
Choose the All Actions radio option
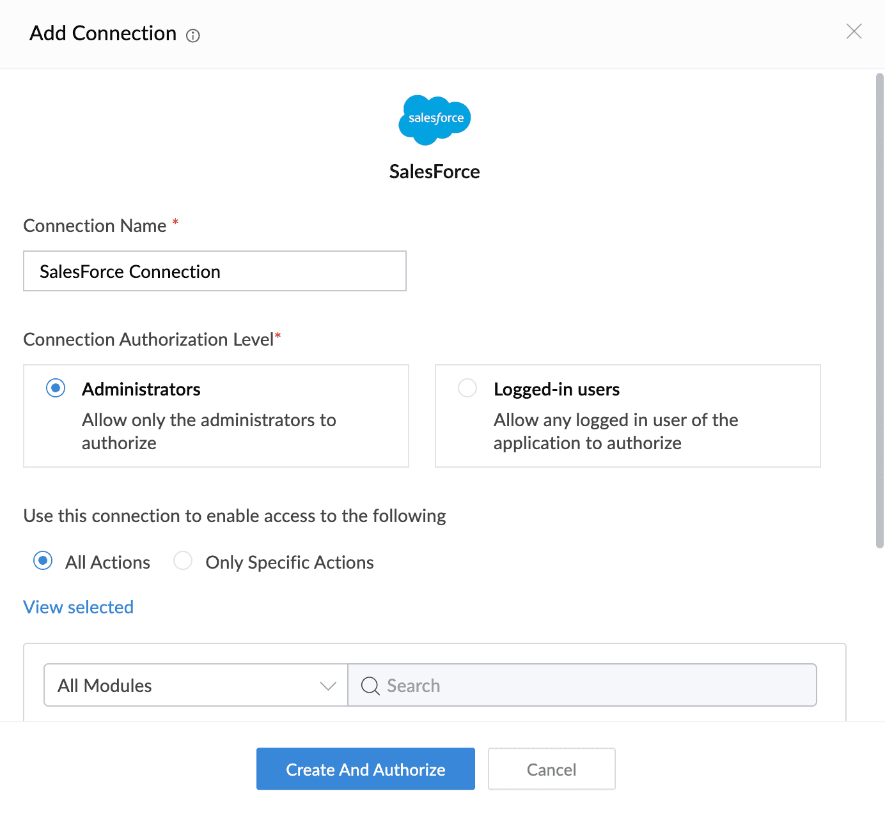43,561
